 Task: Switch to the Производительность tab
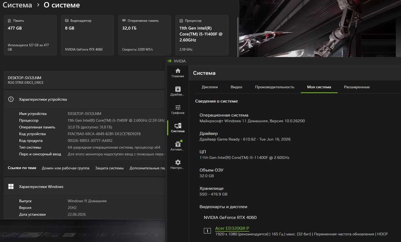pyautogui.click(x=275, y=87)
